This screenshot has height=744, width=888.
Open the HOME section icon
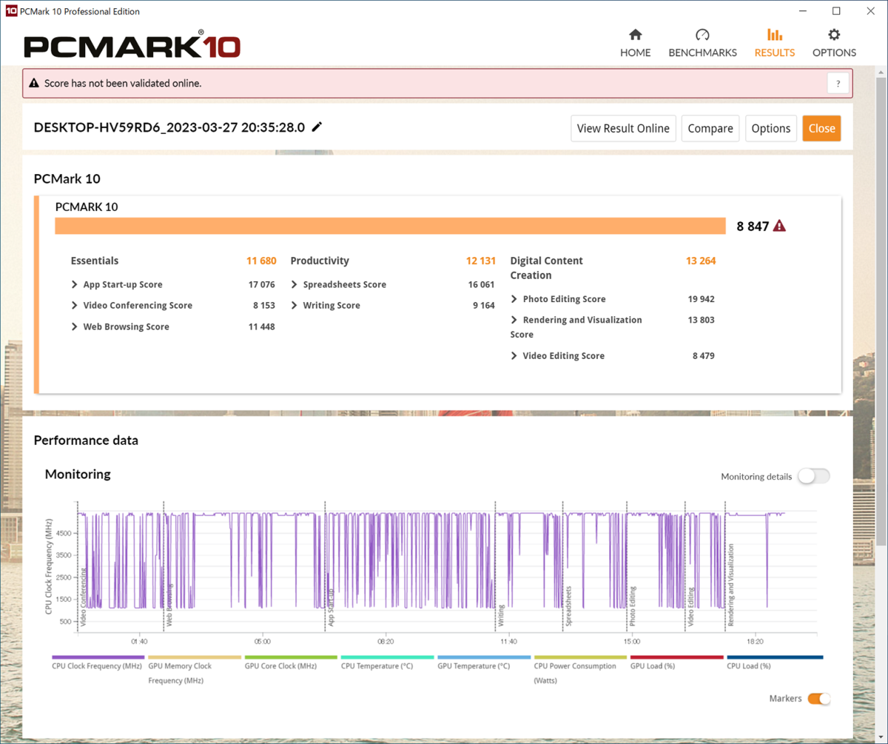pos(635,35)
